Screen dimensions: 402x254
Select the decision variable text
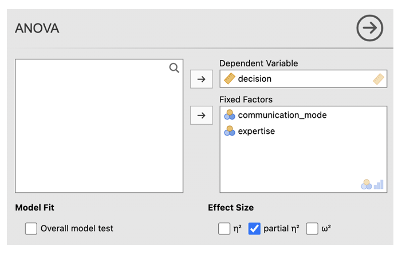click(255, 79)
